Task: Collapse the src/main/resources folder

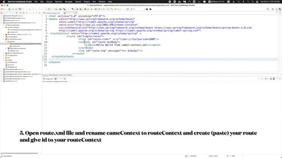Action: [4, 39]
